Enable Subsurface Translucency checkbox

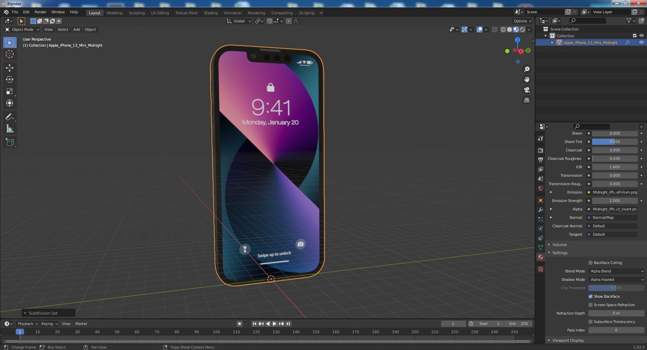pos(590,322)
